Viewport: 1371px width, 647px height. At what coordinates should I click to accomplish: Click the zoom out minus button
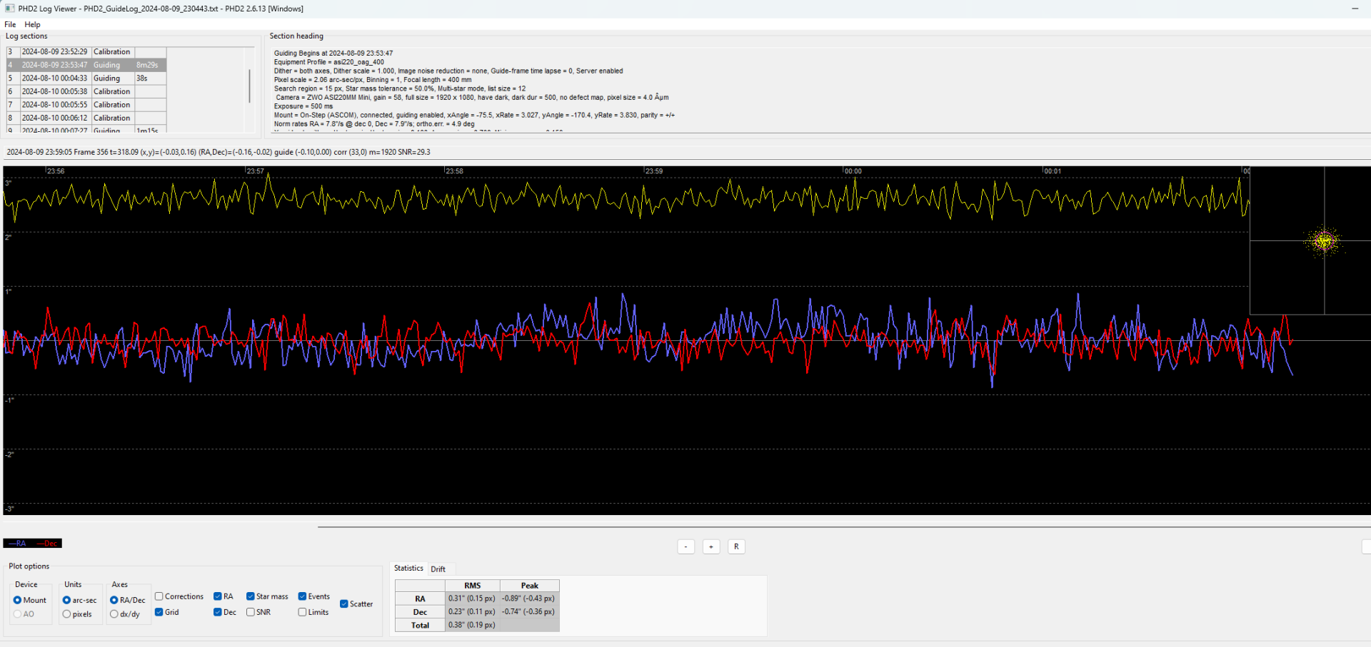click(x=685, y=546)
